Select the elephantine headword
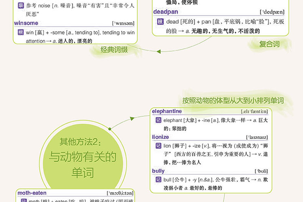This screenshot has height=202, width=303. click(x=166, y=111)
